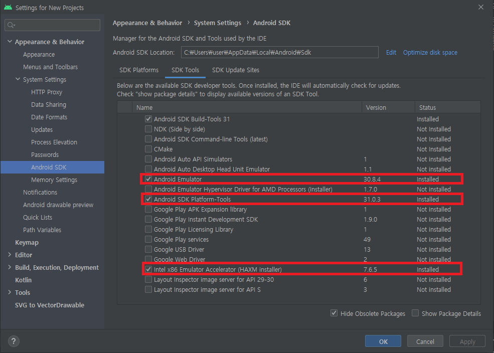Open Date Formats settings
This screenshot has height=353, width=494.
pyautogui.click(x=49, y=117)
